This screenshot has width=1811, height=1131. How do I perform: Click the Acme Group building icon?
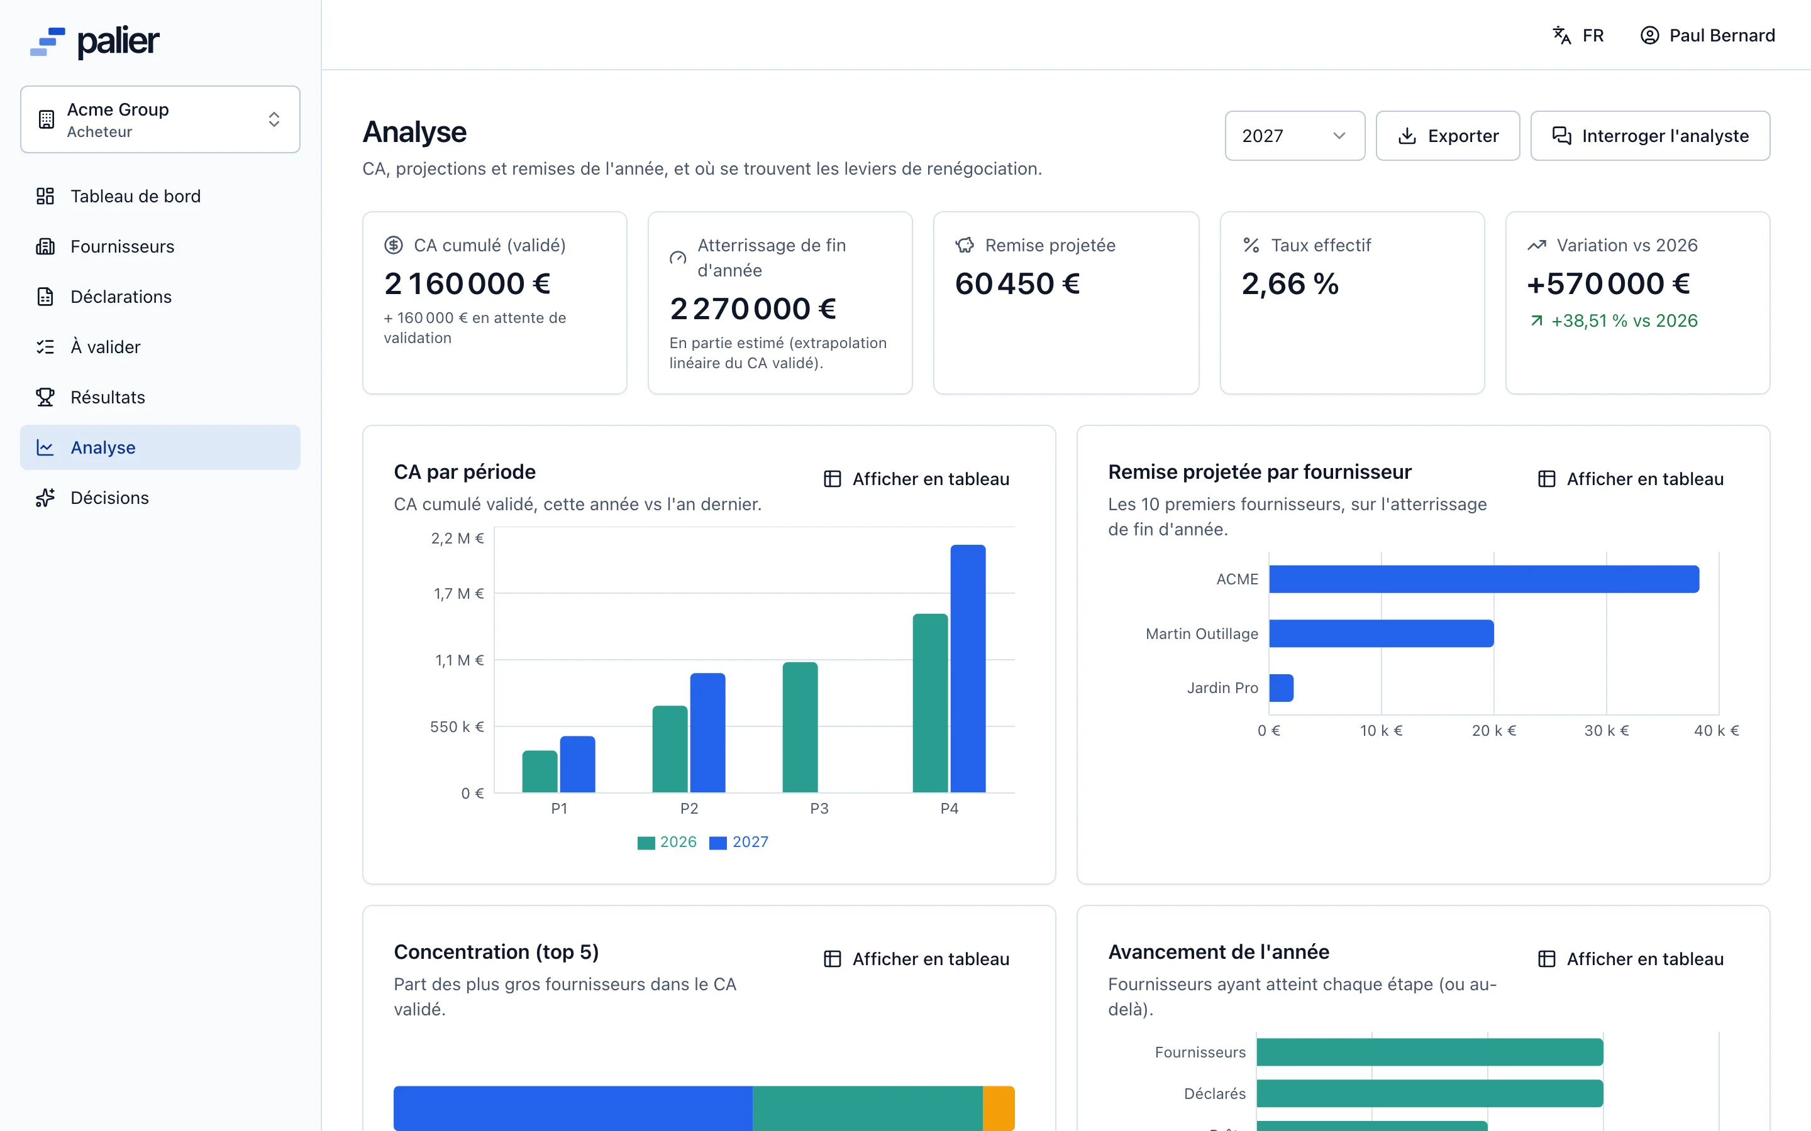point(47,119)
